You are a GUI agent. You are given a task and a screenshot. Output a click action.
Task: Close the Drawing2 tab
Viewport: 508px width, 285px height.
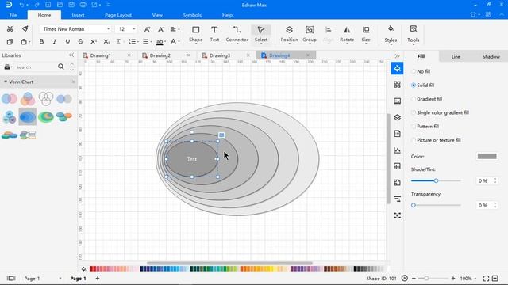(x=189, y=55)
